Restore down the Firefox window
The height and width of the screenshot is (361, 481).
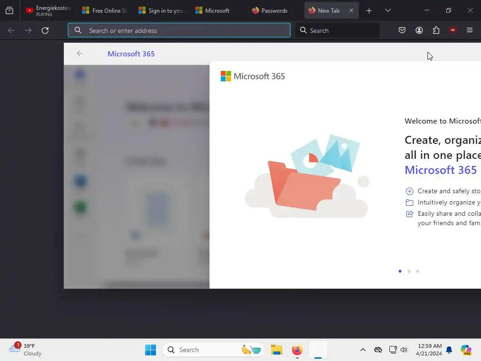[449, 10]
